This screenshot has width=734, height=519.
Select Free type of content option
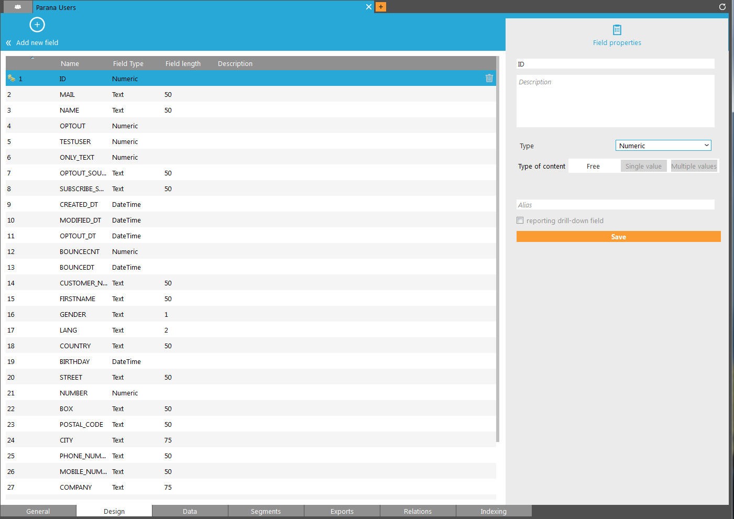pos(593,166)
